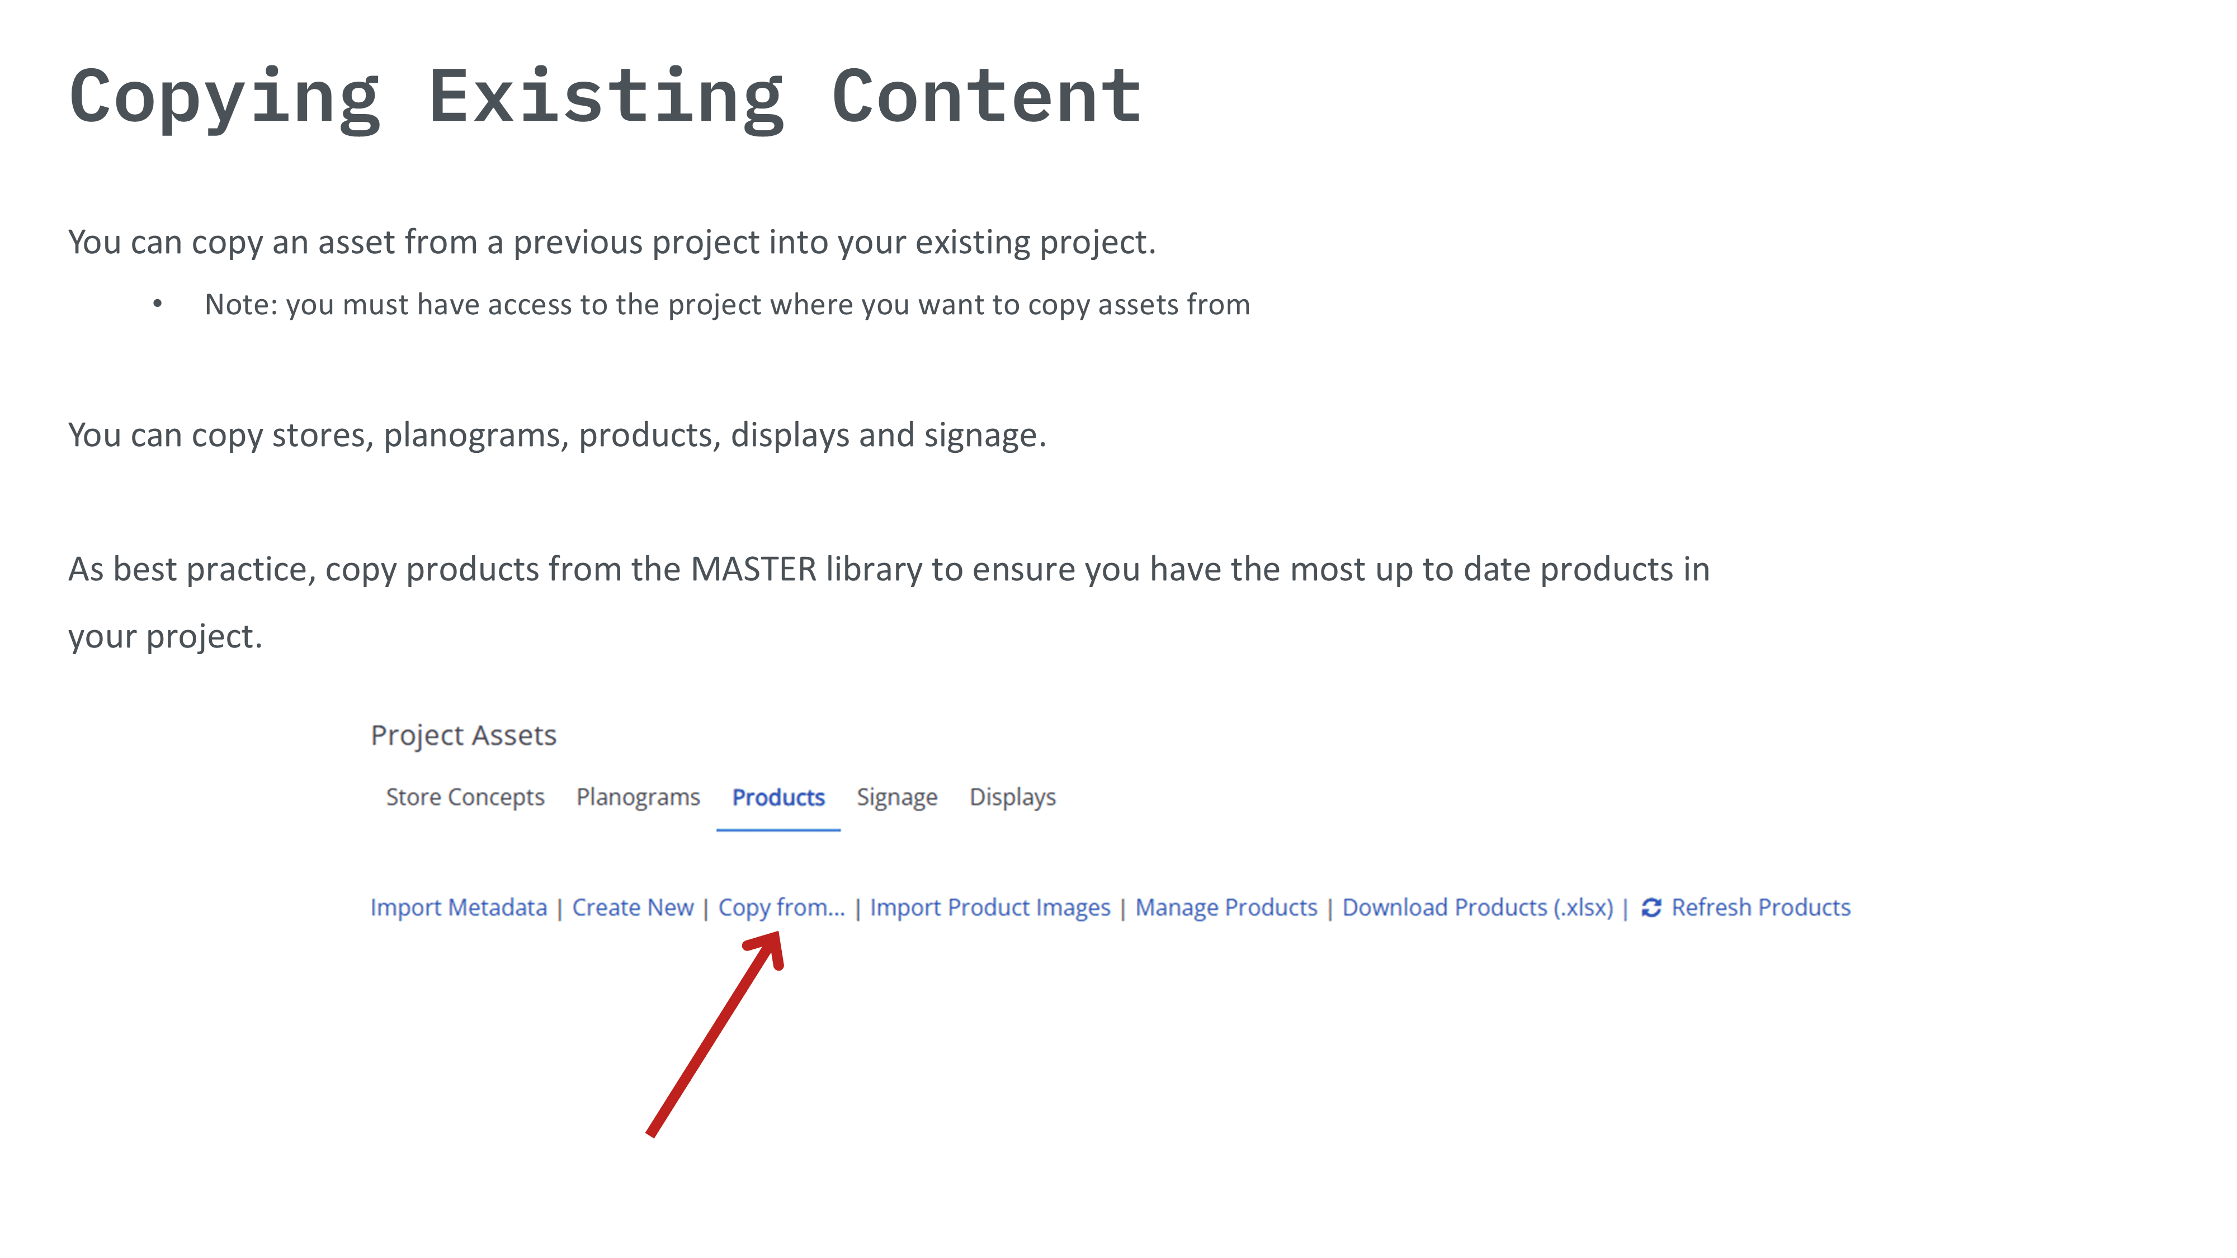
Task: Open the Copy from... link
Action: pos(781,907)
